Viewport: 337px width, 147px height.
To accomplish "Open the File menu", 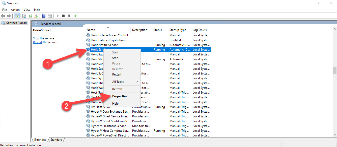I will point(5,10).
